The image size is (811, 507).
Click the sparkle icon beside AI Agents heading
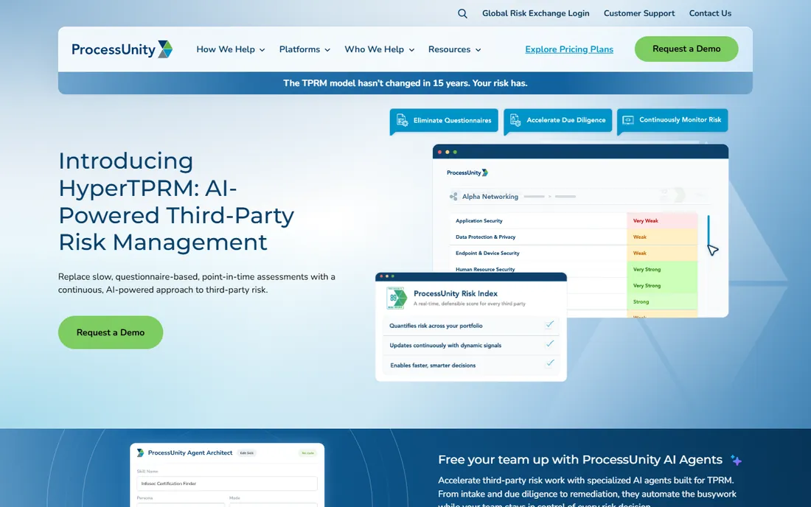(x=736, y=460)
